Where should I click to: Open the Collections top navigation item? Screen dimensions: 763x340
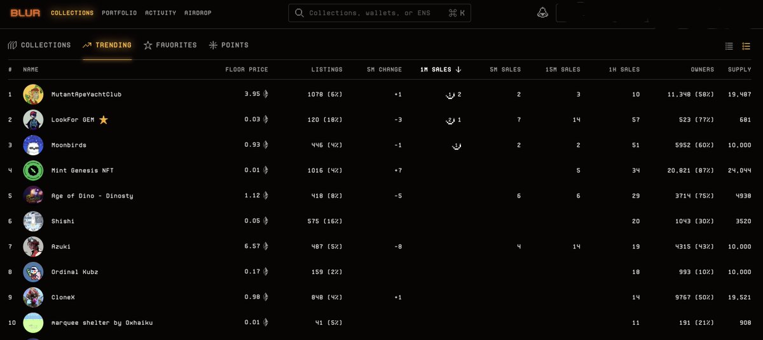coord(72,13)
